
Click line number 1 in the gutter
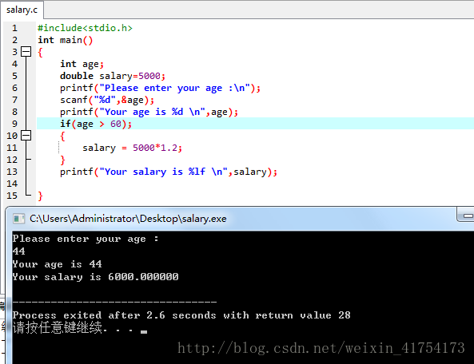pos(14,28)
